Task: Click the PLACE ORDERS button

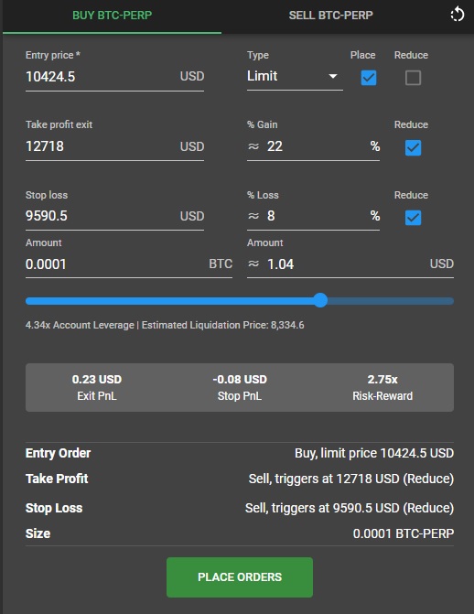Action: tap(240, 577)
